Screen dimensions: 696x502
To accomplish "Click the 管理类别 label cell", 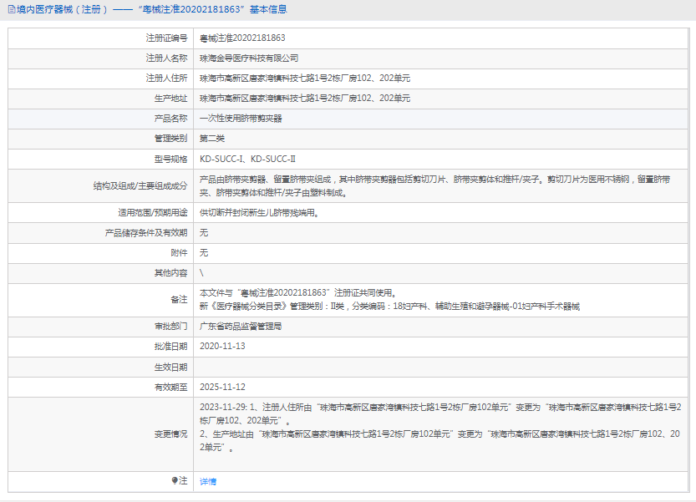I will [101, 139].
